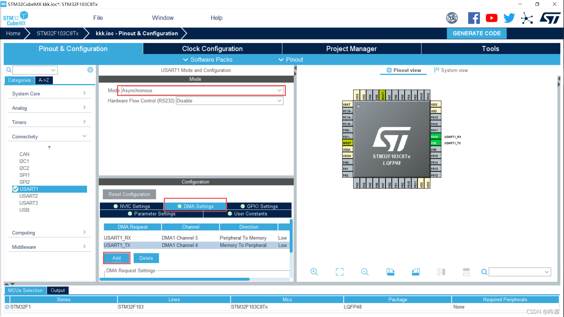Click Add DMA request button
Image resolution: width=564 pixels, height=317 pixels.
point(117,258)
